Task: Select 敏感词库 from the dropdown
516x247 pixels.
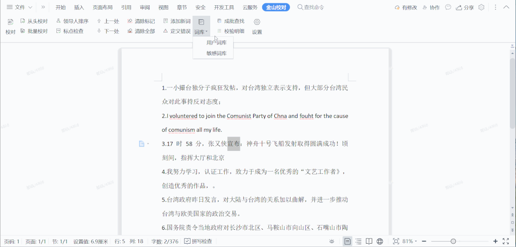Action: pos(216,54)
